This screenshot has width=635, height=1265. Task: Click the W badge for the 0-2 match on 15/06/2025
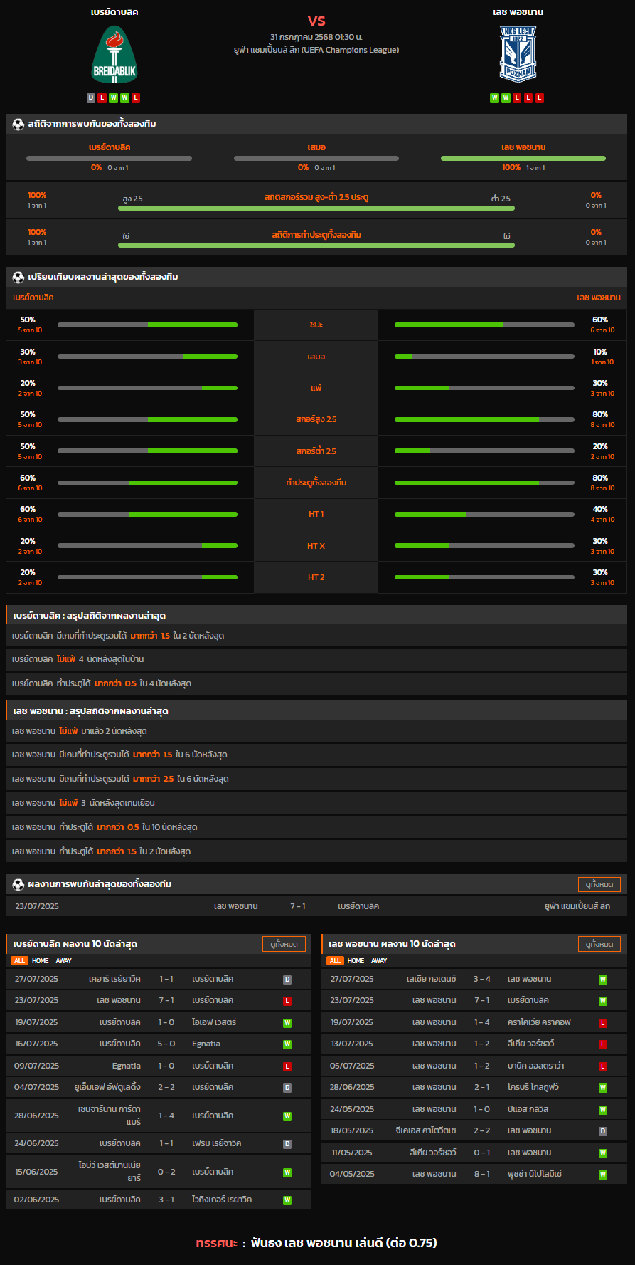coord(287,1172)
